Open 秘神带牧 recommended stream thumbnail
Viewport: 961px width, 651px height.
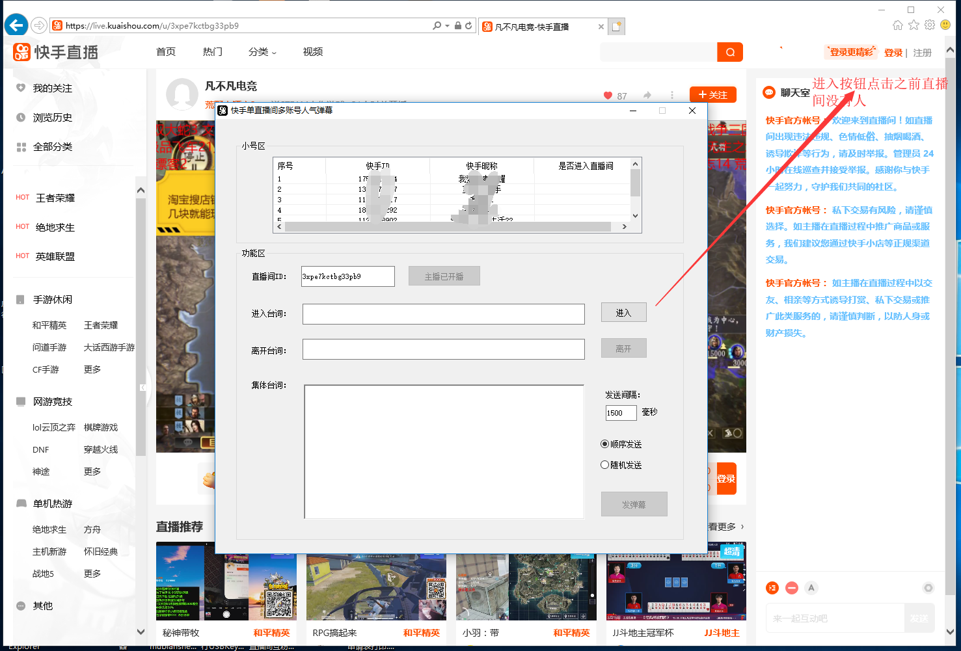click(226, 581)
